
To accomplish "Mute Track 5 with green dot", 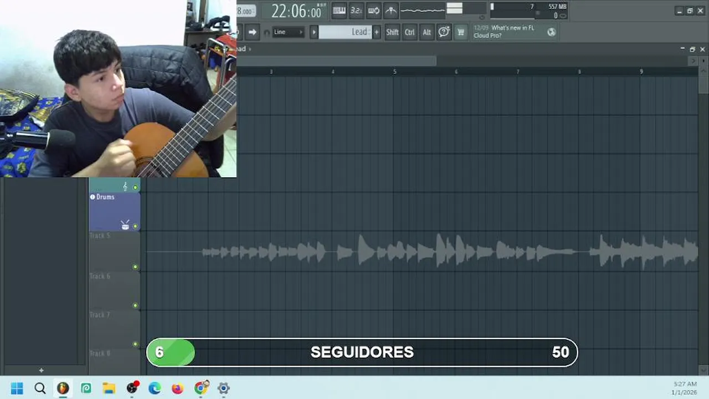I will (135, 267).
